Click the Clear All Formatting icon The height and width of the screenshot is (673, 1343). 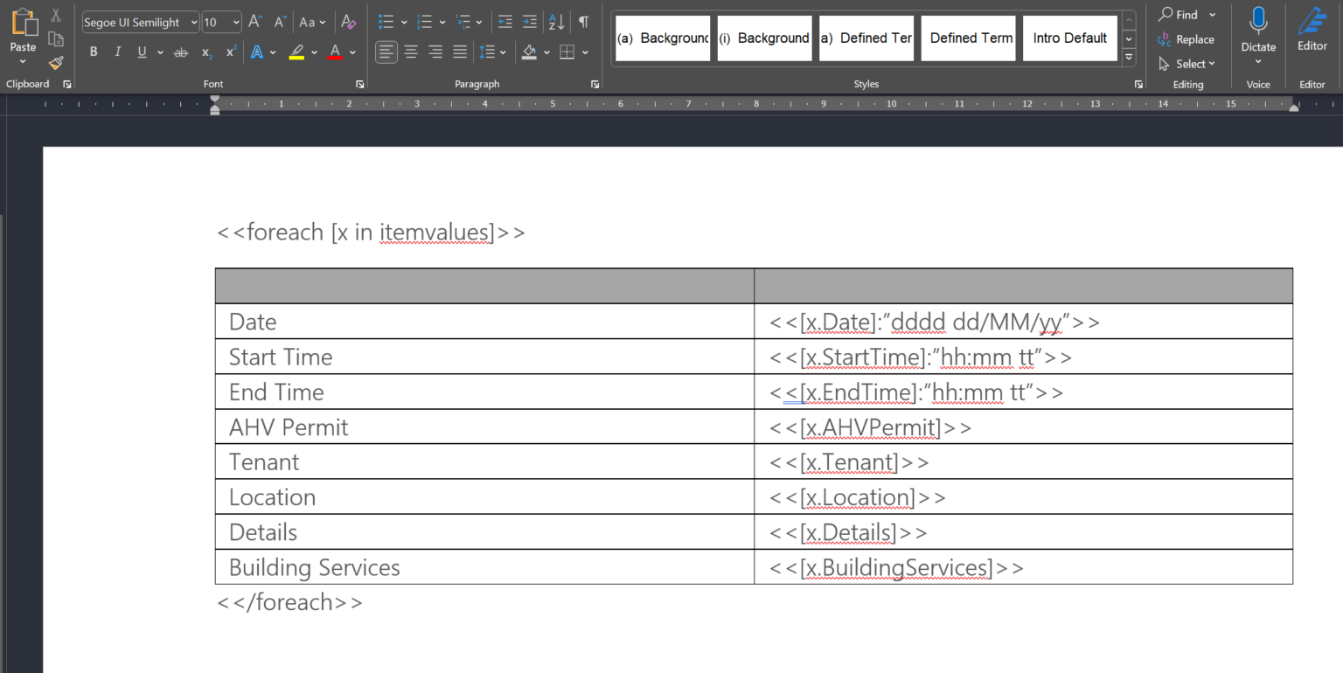(348, 22)
